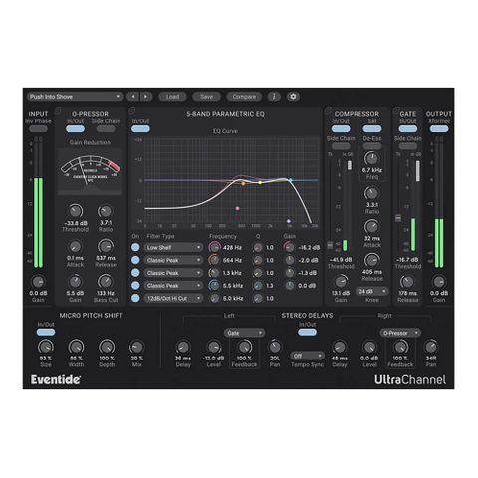Click the Compressor Ratio knob
The image size is (478, 478).
tap(371, 193)
